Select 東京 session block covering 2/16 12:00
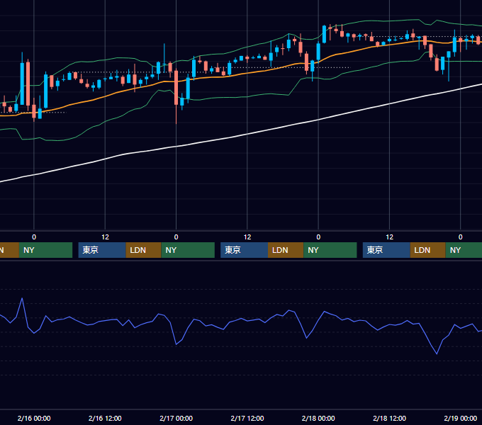This screenshot has width=482, height=425. 102,250
